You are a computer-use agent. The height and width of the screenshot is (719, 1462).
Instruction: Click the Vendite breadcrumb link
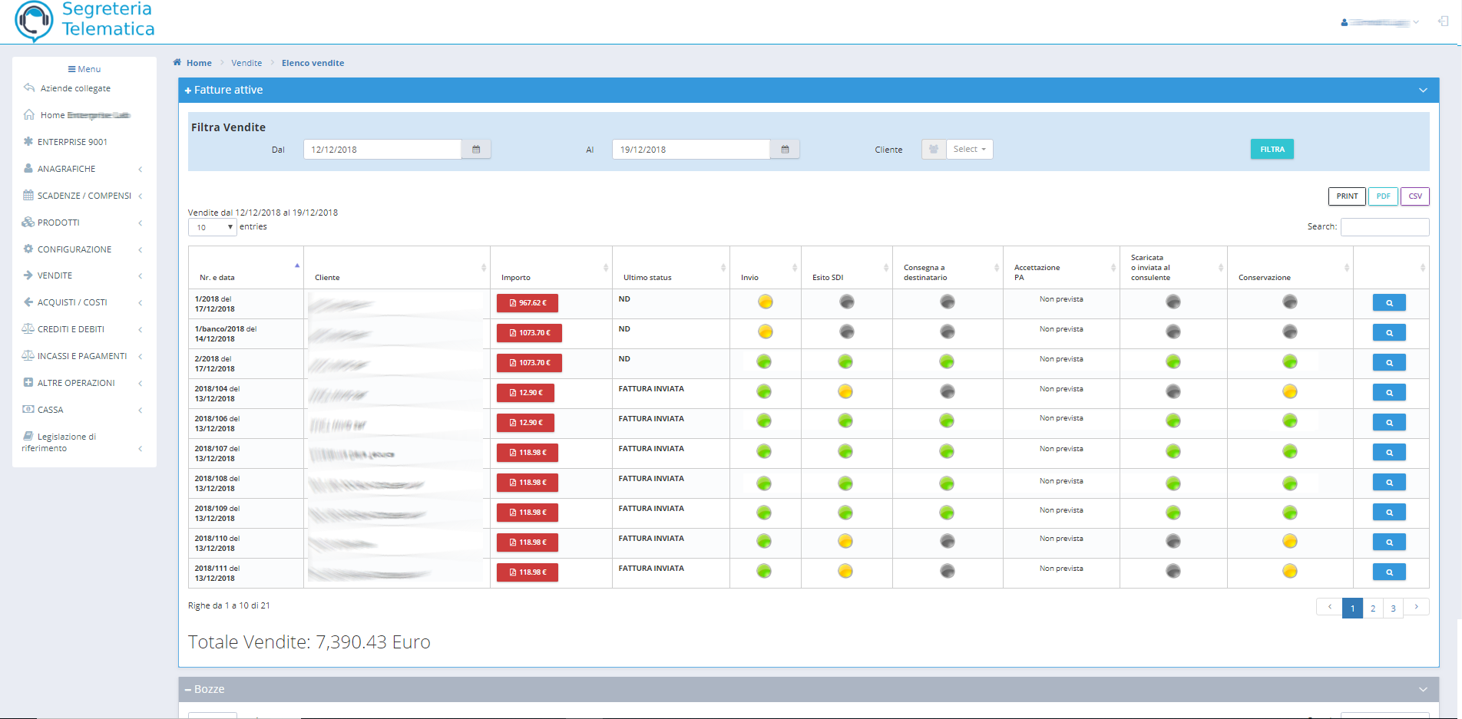[x=246, y=63]
